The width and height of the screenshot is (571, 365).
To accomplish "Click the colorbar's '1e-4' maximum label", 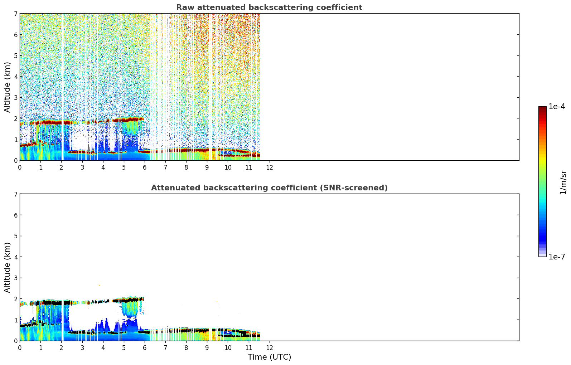I will tap(557, 107).
